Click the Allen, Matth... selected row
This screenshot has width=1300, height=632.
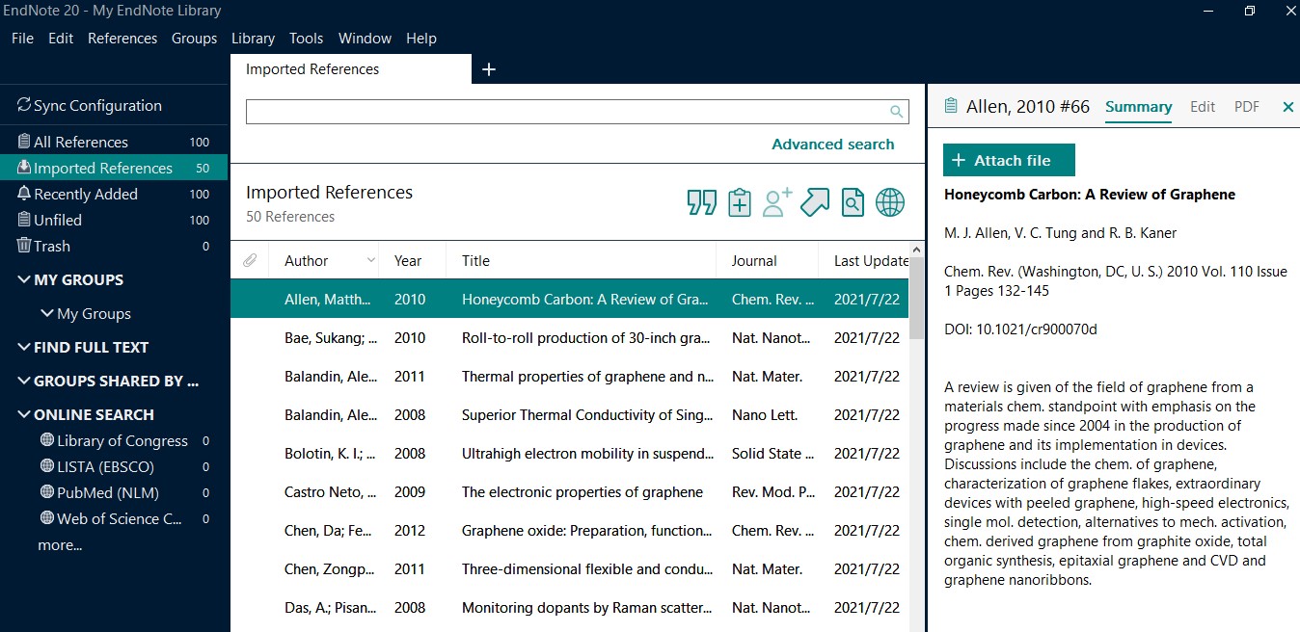(569, 300)
